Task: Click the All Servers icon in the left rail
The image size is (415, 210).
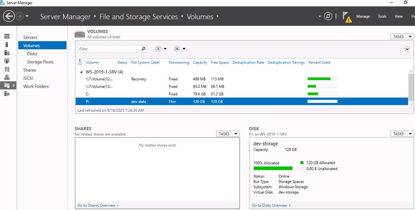Action: click(7, 53)
